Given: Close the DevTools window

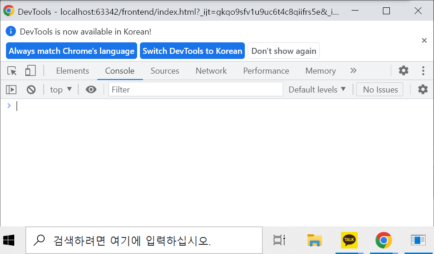Looking at the screenshot, I should click(x=418, y=11).
